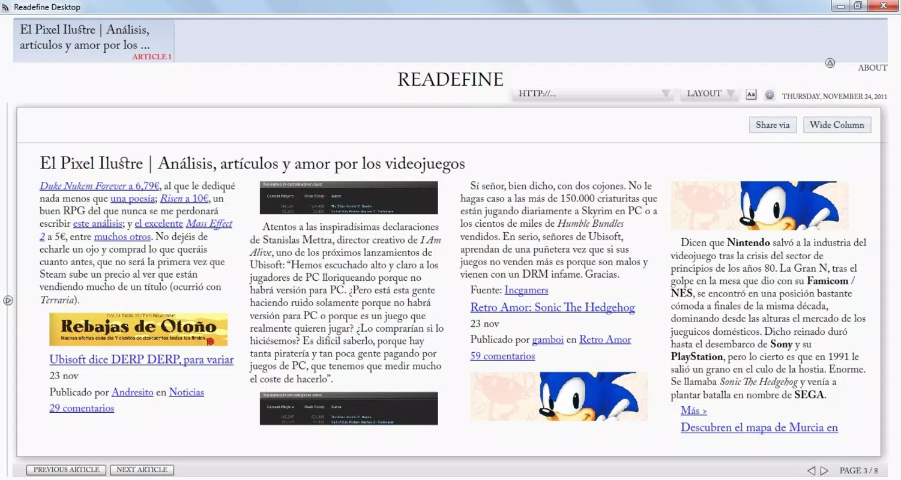Click the 'Más >' link
901x480 pixels.
694,410
